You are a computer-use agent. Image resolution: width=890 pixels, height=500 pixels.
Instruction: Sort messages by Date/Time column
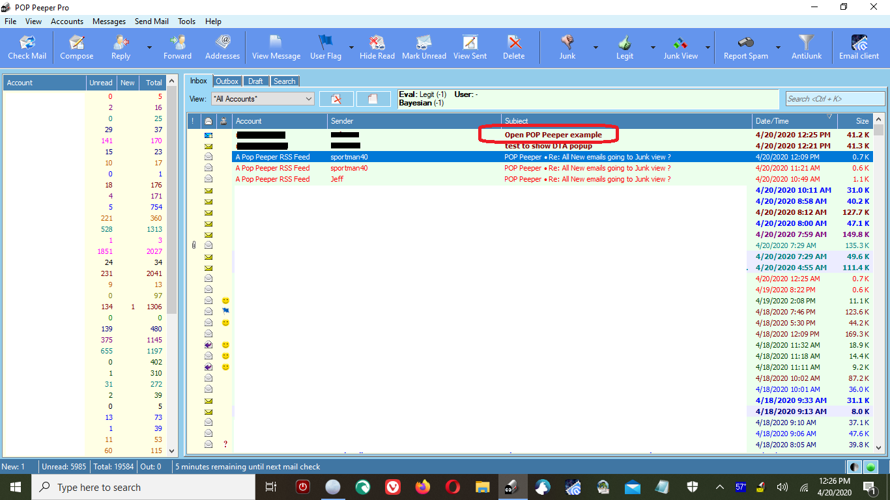pos(794,121)
